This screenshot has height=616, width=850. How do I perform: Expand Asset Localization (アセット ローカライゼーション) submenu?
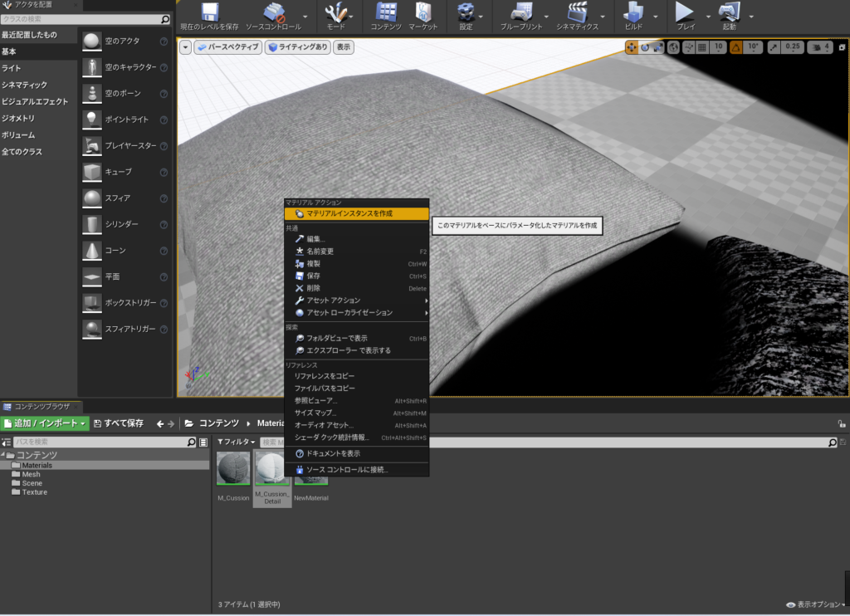click(x=357, y=313)
